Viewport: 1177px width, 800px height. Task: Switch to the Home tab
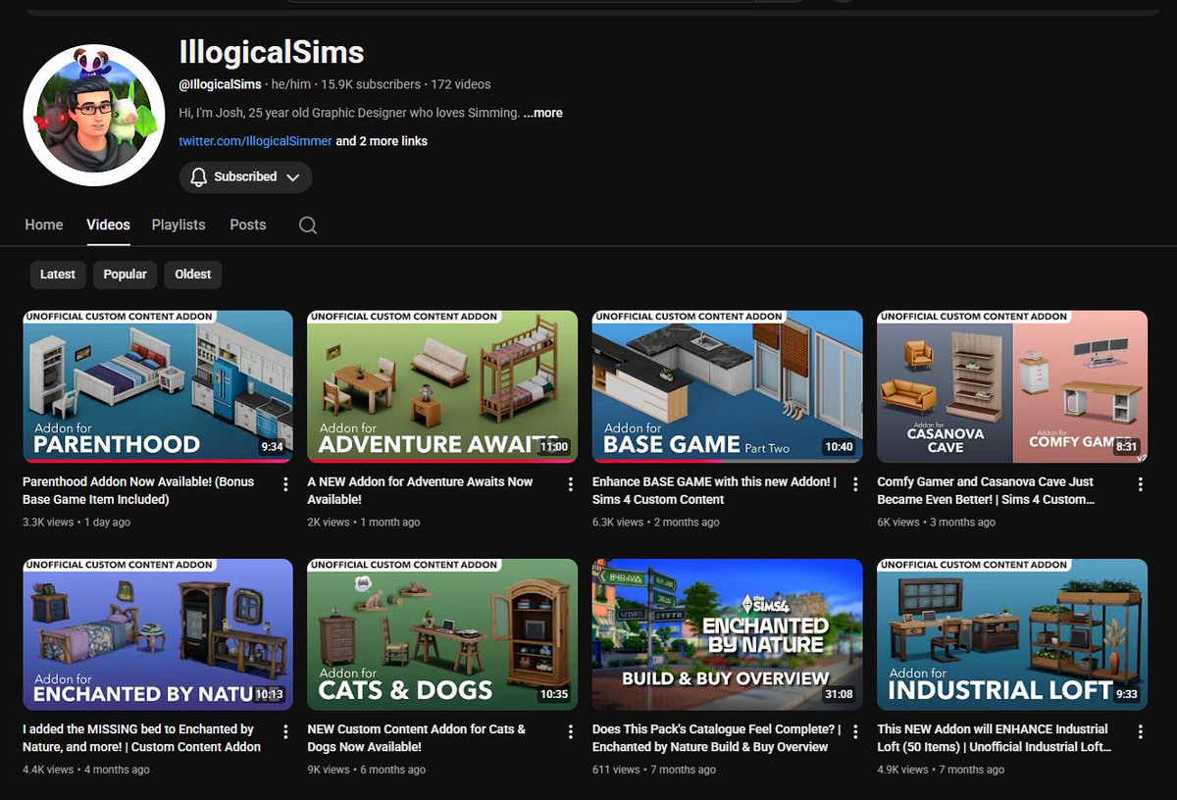coord(44,225)
